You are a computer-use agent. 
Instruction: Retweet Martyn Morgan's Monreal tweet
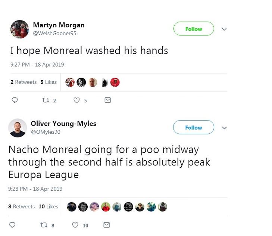click(x=46, y=100)
